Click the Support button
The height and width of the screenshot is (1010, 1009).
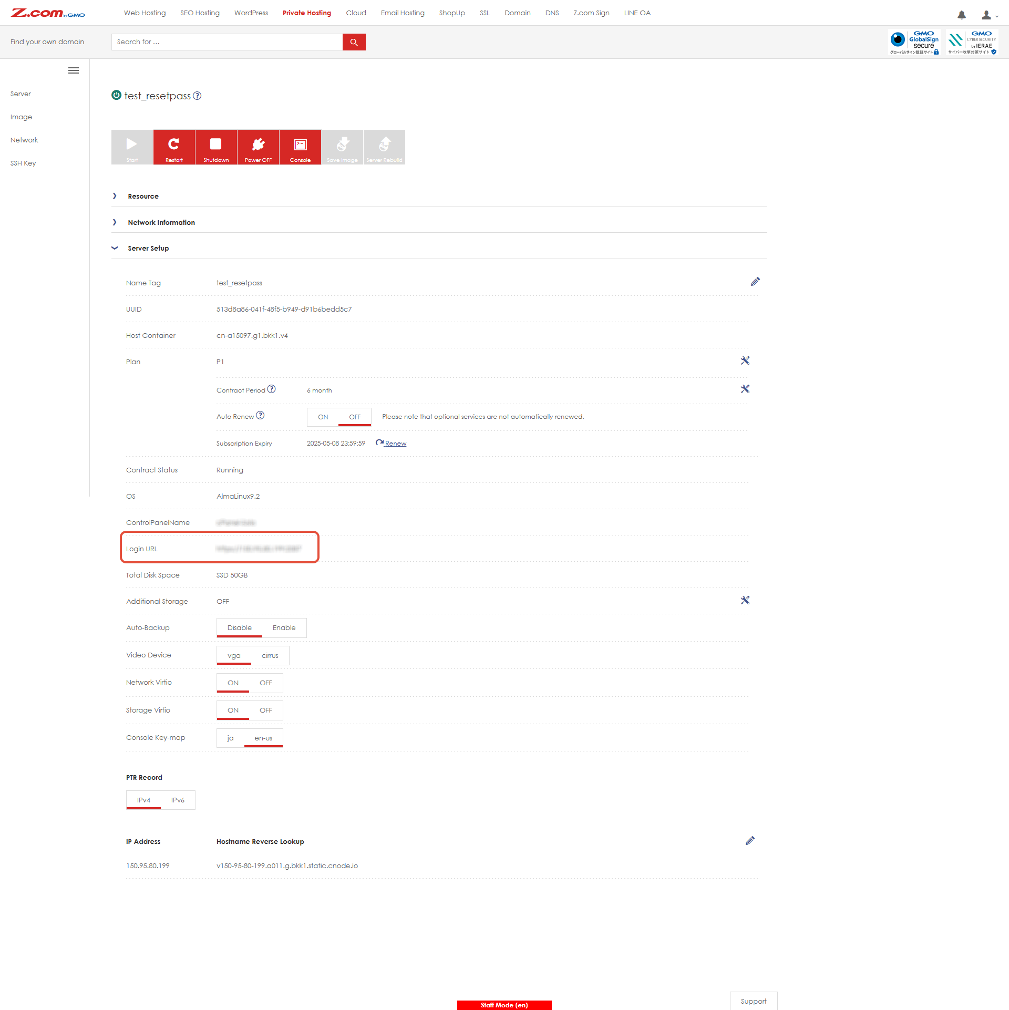[x=753, y=1001]
